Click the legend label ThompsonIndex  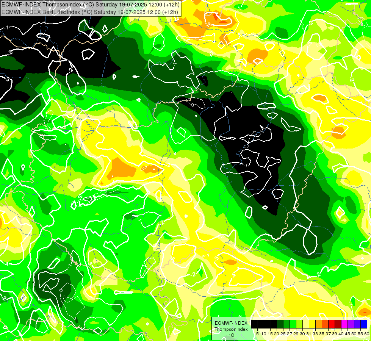231,329
